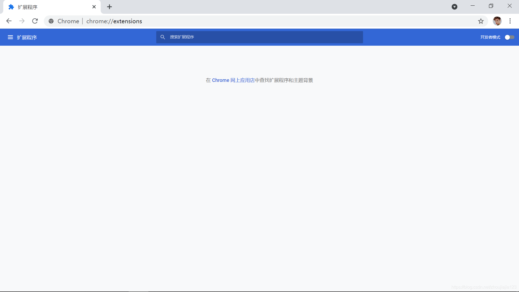Image resolution: width=519 pixels, height=292 pixels.
Task: Restore down the browser window
Action: coord(491,6)
